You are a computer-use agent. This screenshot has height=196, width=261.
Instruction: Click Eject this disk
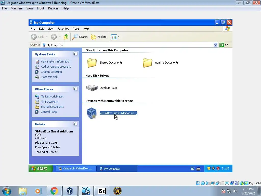coord(49,77)
